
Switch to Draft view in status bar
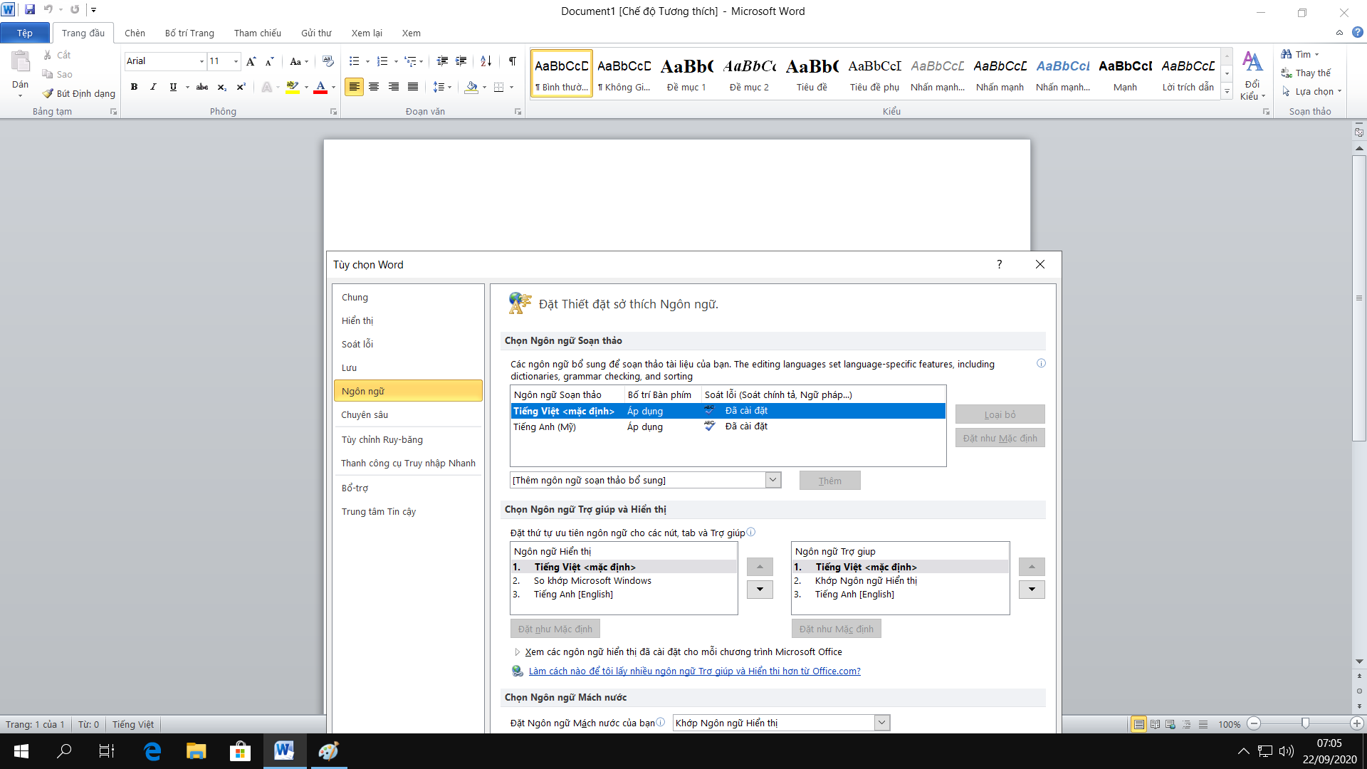[x=1203, y=724]
